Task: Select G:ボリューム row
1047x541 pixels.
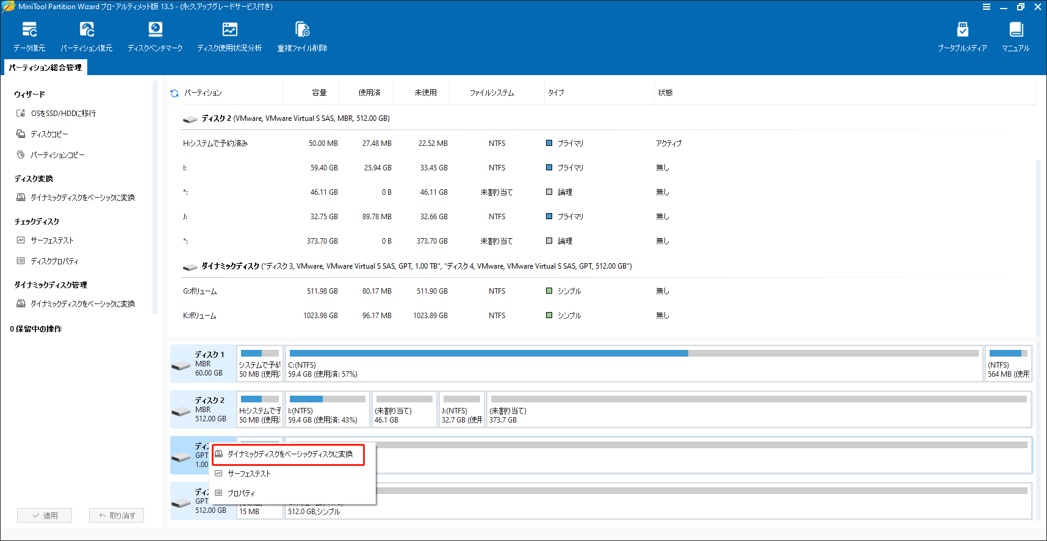Action: point(608,291)
